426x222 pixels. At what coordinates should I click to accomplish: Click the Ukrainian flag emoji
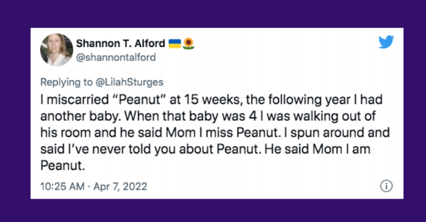[174, 44]
